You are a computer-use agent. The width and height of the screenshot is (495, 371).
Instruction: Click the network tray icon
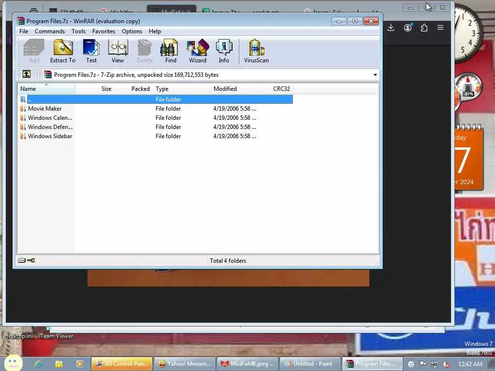pos(435,364)
